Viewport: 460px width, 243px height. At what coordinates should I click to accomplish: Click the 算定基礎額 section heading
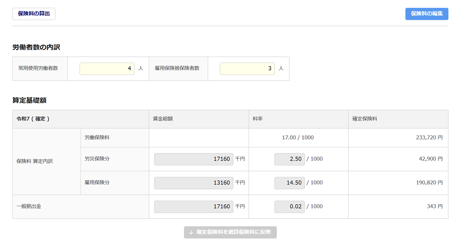click(29, 100)
